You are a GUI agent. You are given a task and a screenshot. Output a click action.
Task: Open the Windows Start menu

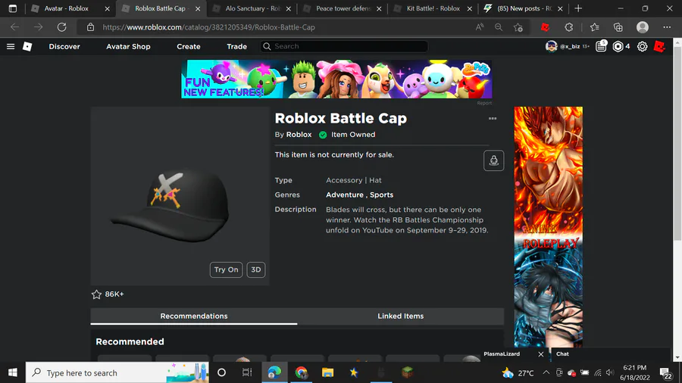(x=13, y=372)
